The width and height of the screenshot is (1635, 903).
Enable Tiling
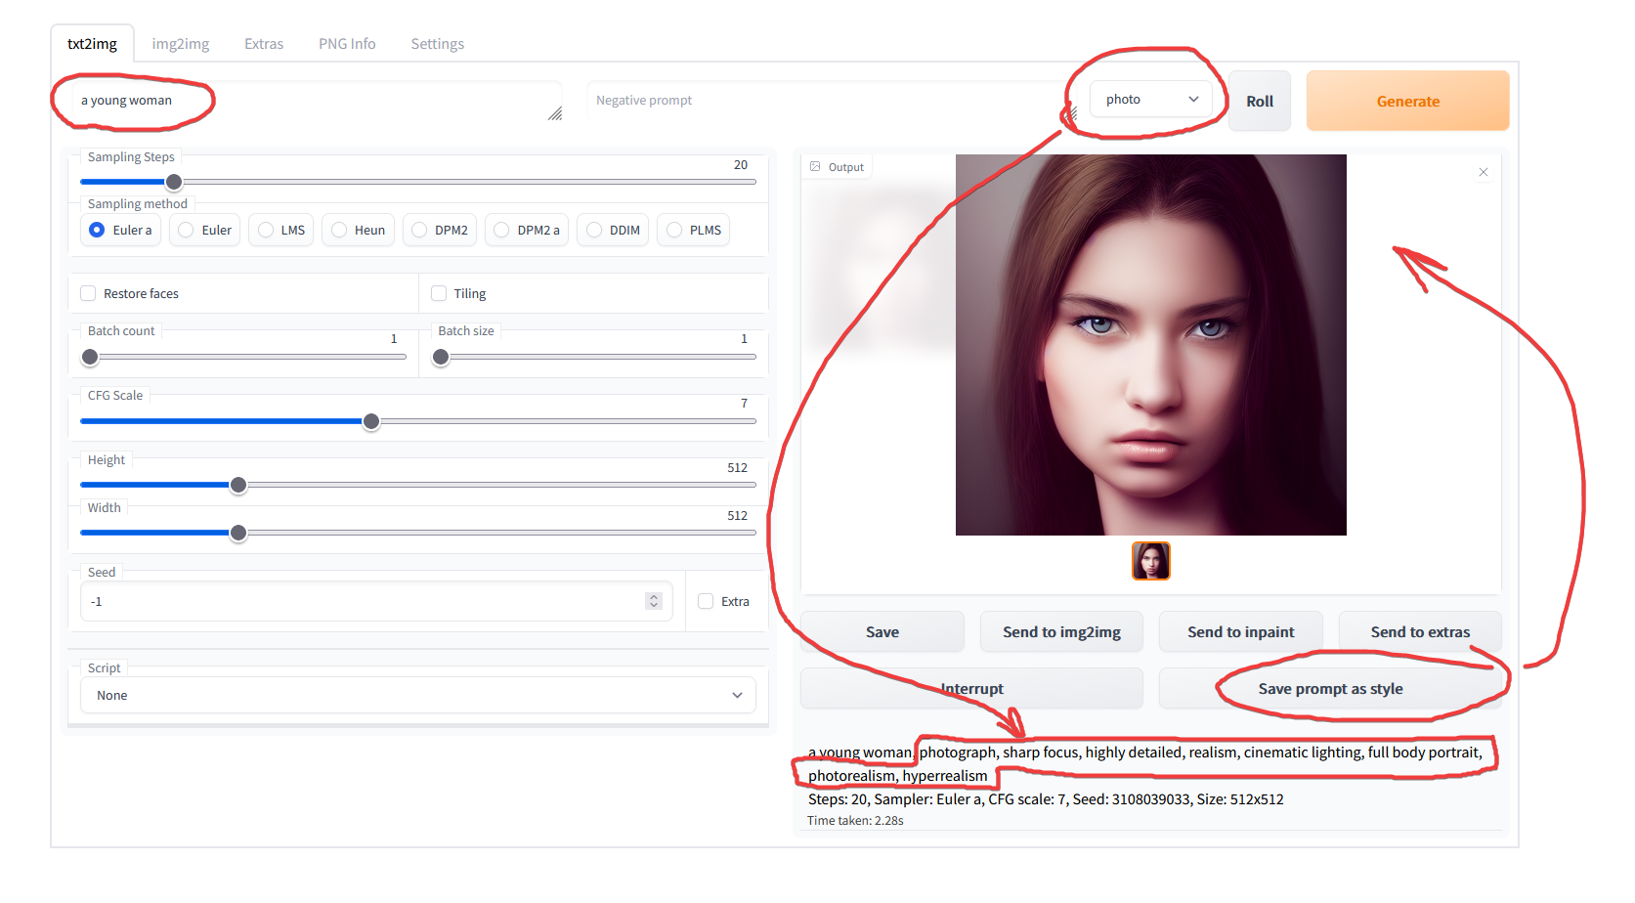click(439, 293)
